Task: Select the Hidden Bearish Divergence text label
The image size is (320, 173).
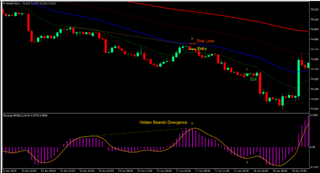Action: [163, 122]
